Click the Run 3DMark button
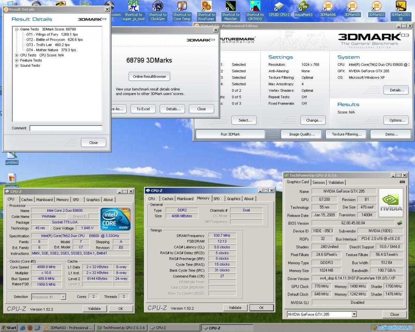This screenshot has height=332, width=415. click(230, 134)
